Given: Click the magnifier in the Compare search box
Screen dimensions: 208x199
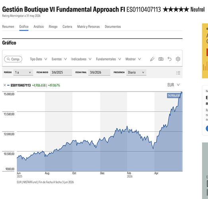Looking at the screenshot, I should (8, 59).
